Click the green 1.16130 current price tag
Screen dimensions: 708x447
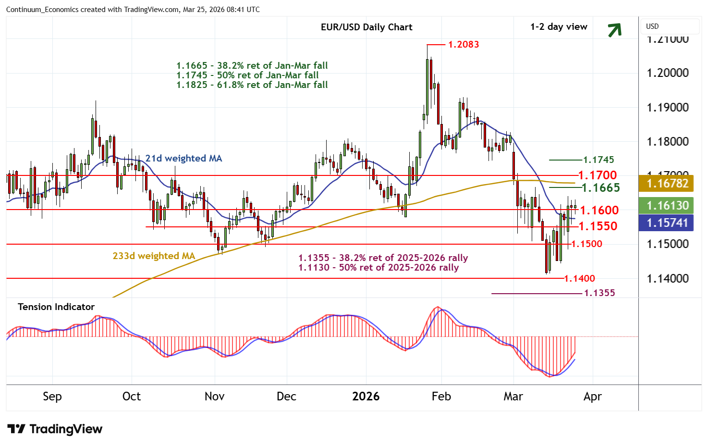coord(666,206)
